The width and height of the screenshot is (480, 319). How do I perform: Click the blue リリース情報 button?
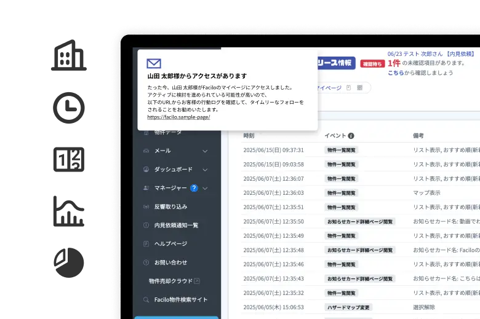335,63
